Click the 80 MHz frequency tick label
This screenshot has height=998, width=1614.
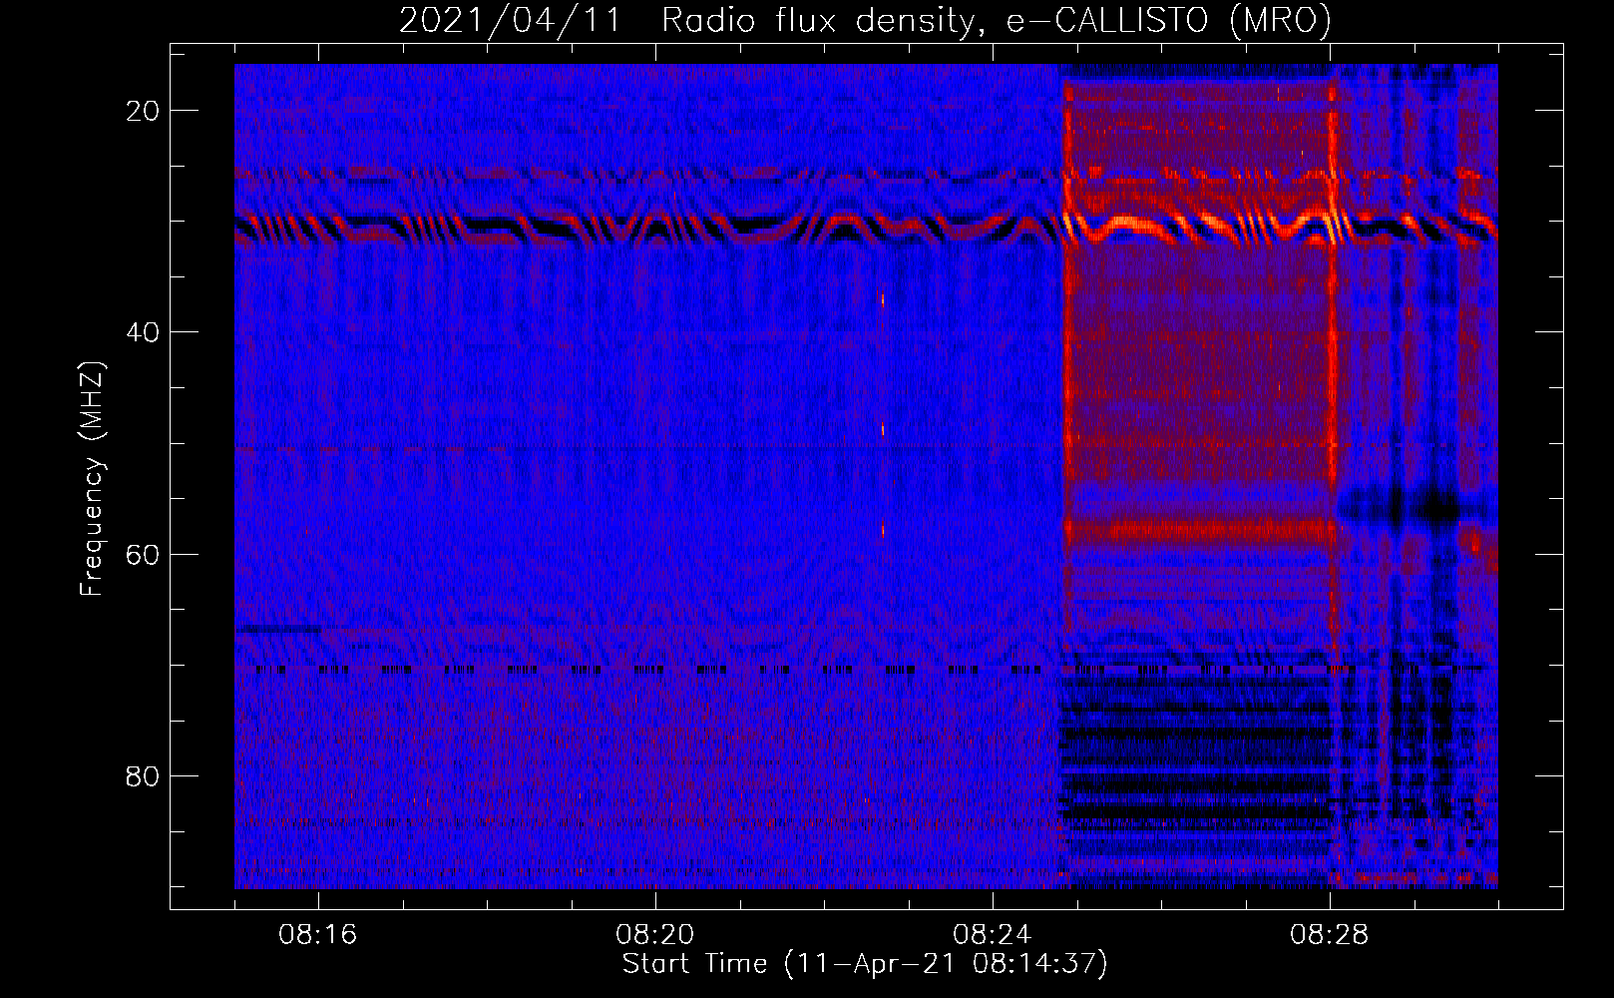(143, 775)
